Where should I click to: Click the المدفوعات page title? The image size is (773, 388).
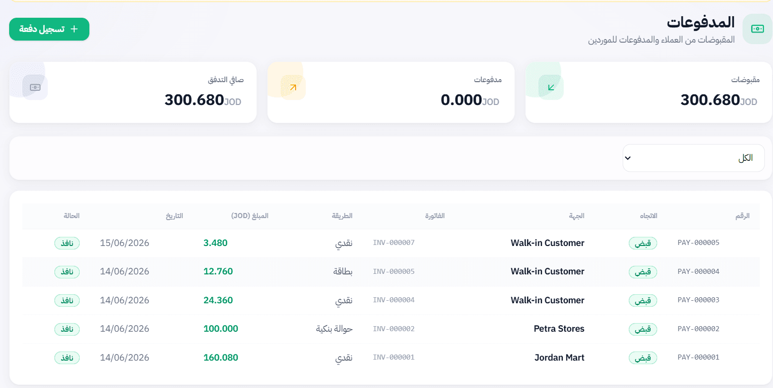pyautogui.click(x=701, y=22)
